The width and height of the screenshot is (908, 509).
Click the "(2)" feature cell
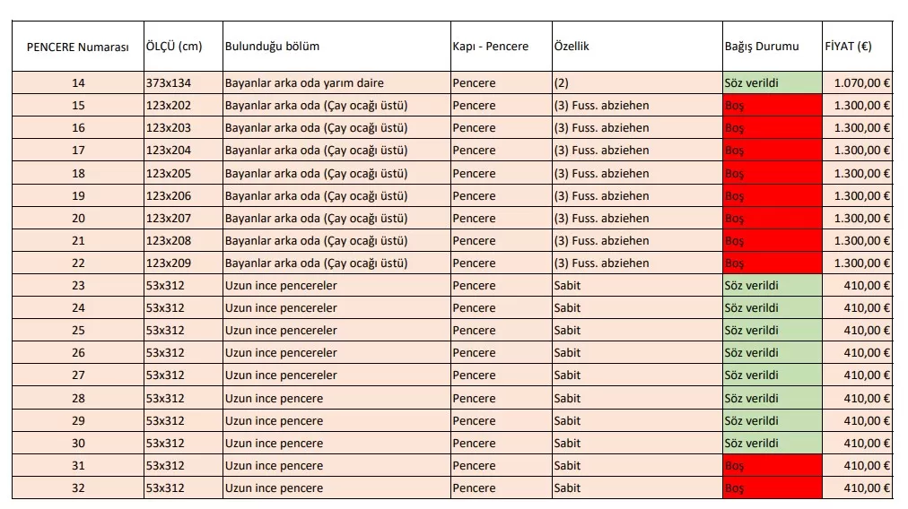(x=562, y=82)
